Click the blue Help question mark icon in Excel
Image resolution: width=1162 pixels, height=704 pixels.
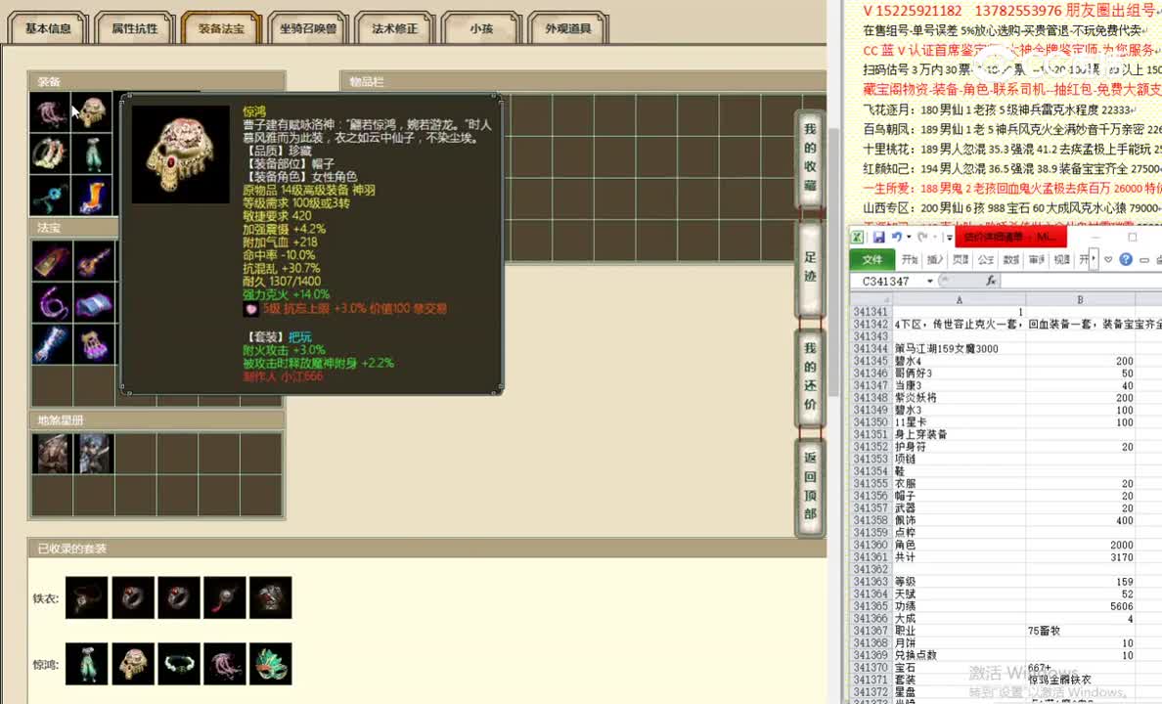point(1125,259)
